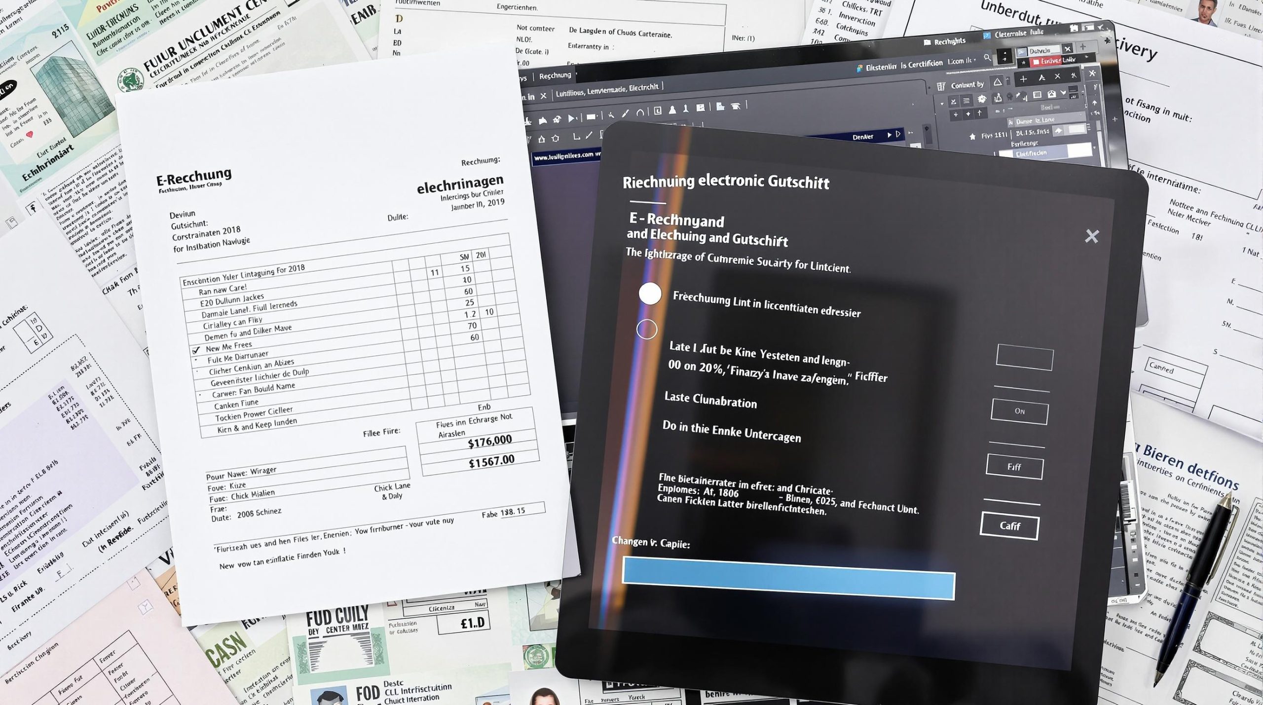Viewport: 1263px width, 705px height.
Task: Click the list lines icon in the right panel
Action: pos(966,101)
